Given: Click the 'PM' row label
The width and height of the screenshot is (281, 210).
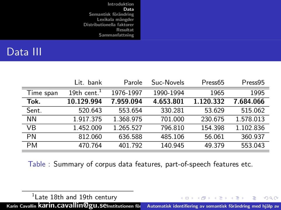Looking at the screenshot, I should pyautogui.click(x=32, y=145).
